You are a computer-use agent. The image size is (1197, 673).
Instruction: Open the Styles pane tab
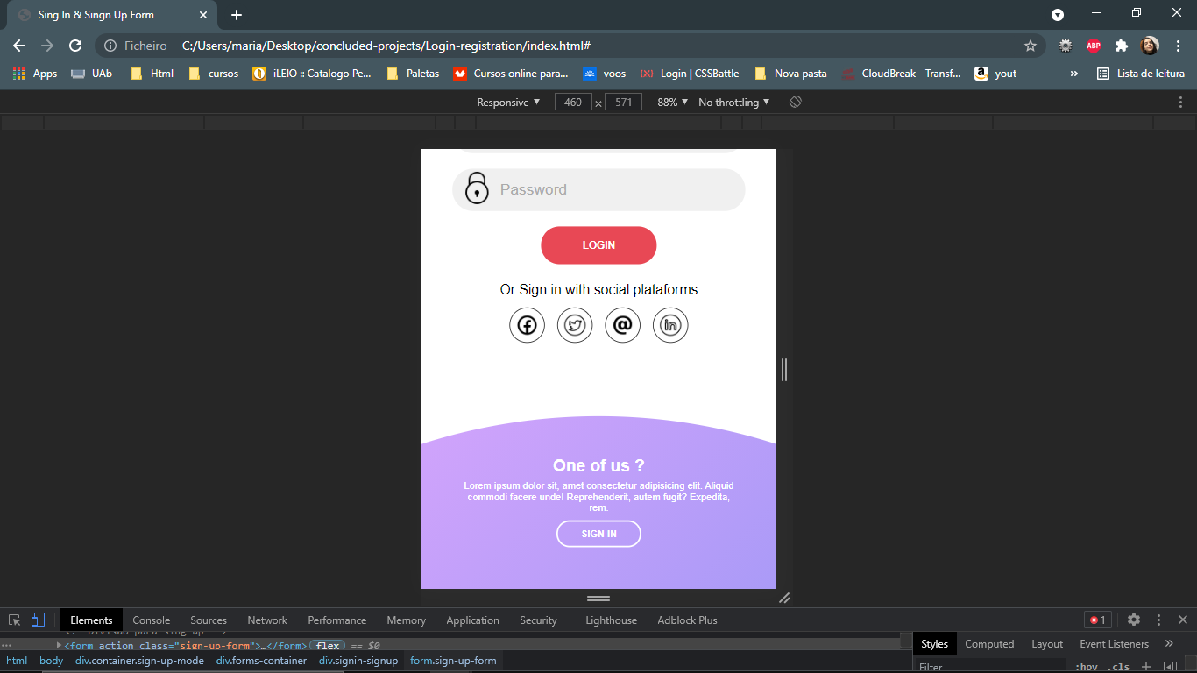click(x=934, y=643)
